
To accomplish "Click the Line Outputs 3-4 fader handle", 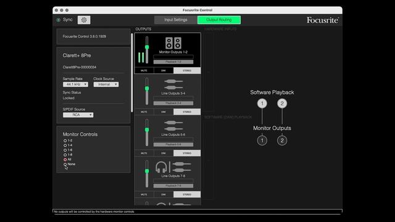I will pos(147,88).
